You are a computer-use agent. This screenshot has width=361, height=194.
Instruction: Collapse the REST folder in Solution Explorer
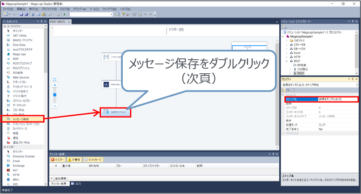tap(287, 61)
